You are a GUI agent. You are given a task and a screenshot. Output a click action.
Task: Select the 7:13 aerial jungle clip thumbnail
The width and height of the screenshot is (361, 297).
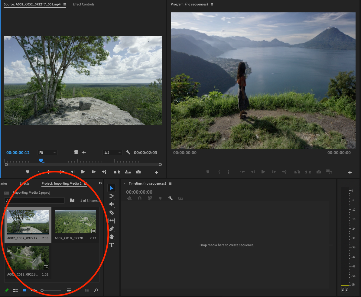click(75, 222)
